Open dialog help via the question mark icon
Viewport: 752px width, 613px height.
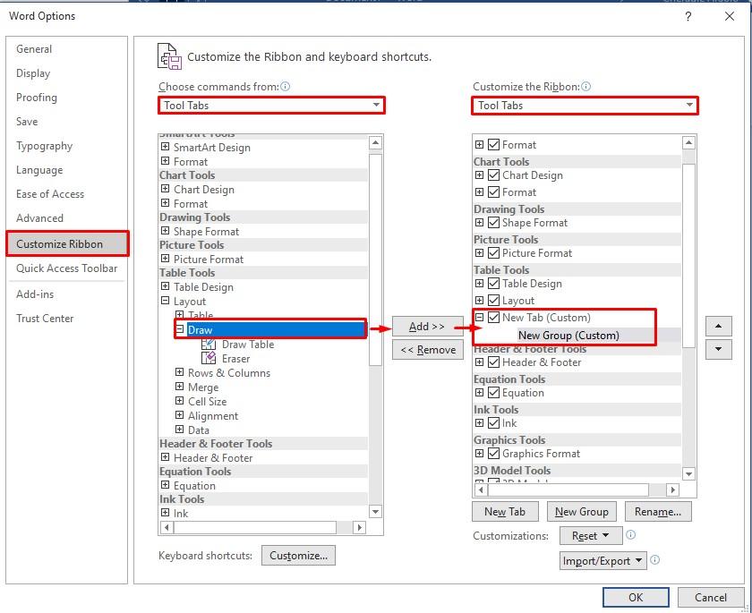(x=687, y=16)
